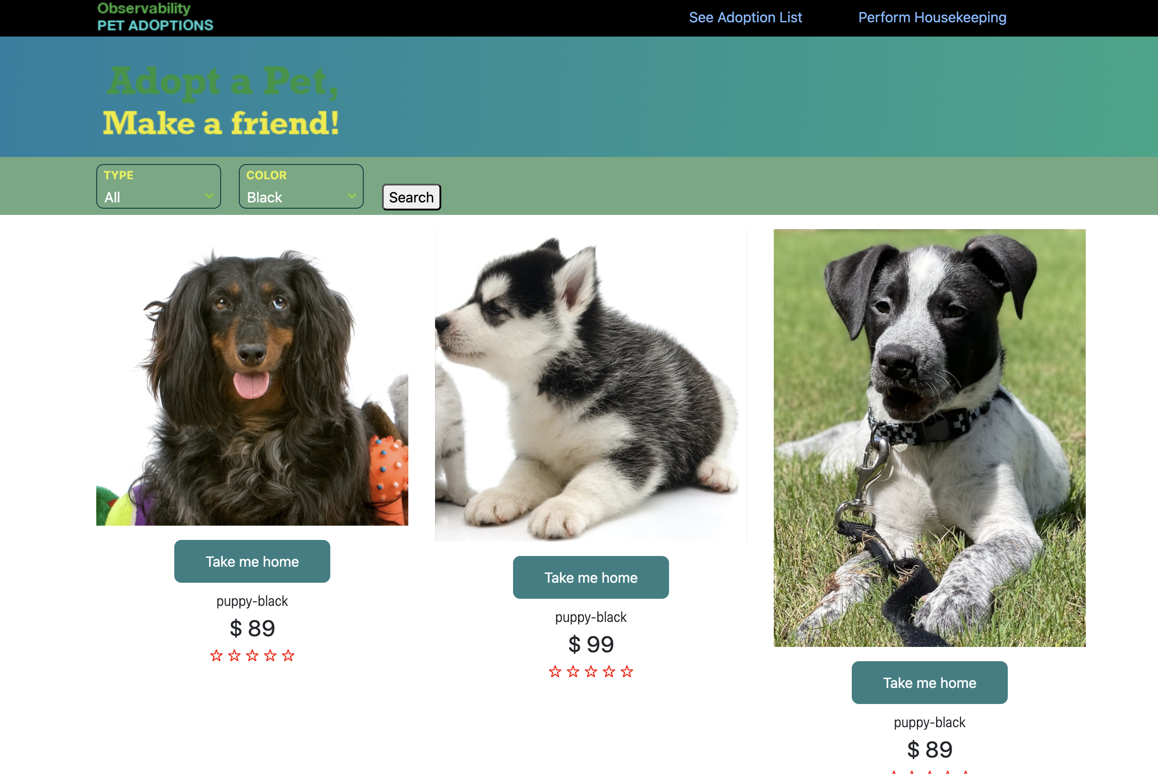Click the husky puppy photo

591,385
